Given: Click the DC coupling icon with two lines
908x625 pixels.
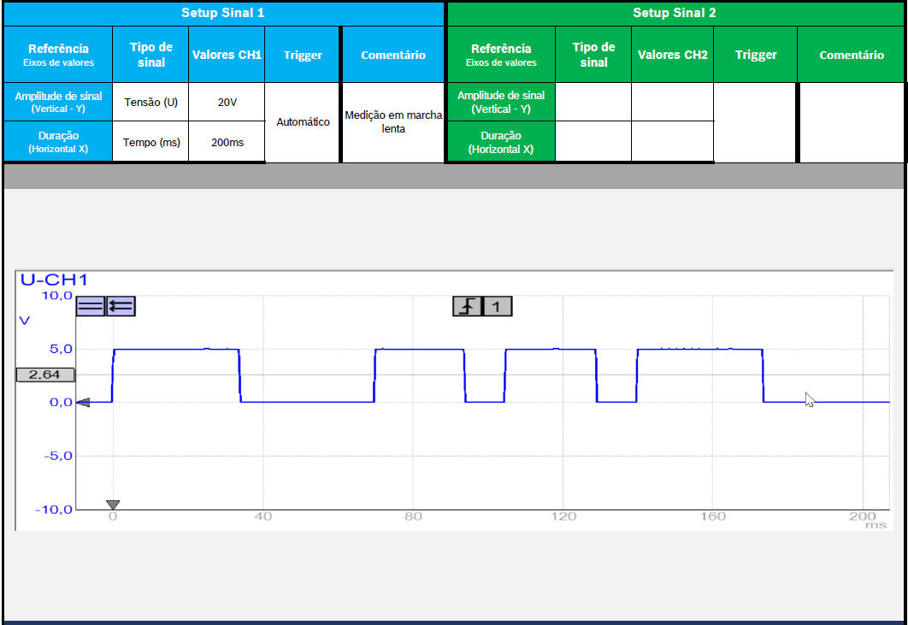Looking at the screenshot, I should (x=90, y=306).
